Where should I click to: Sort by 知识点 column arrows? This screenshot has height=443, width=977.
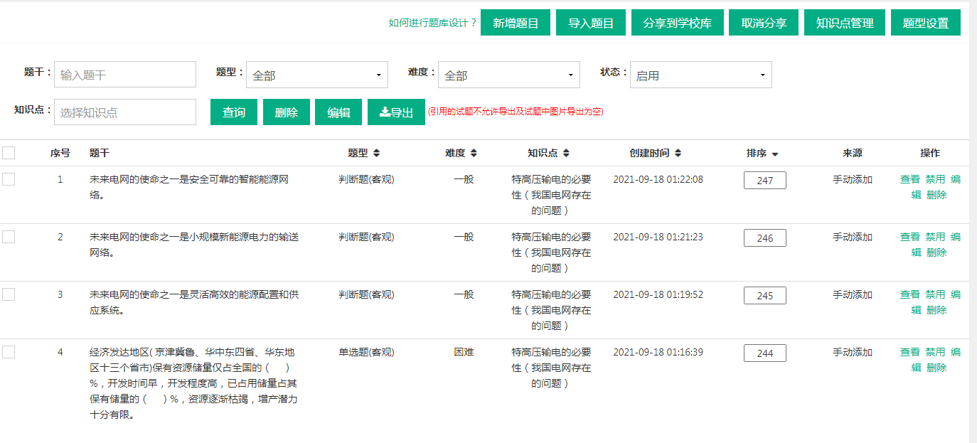[566, 153]
